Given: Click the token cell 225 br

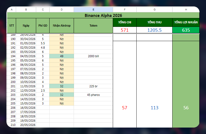Looking at the screenshot, I should [x=93, y=86].
